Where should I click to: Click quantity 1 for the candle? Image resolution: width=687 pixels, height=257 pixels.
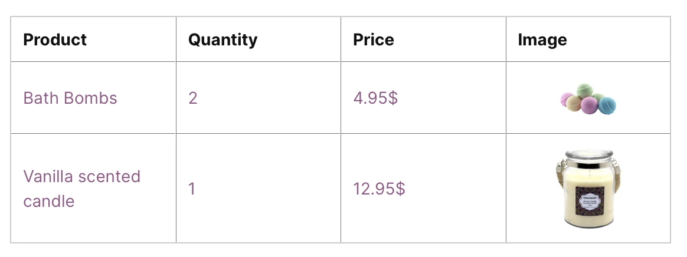click(191, 189)
